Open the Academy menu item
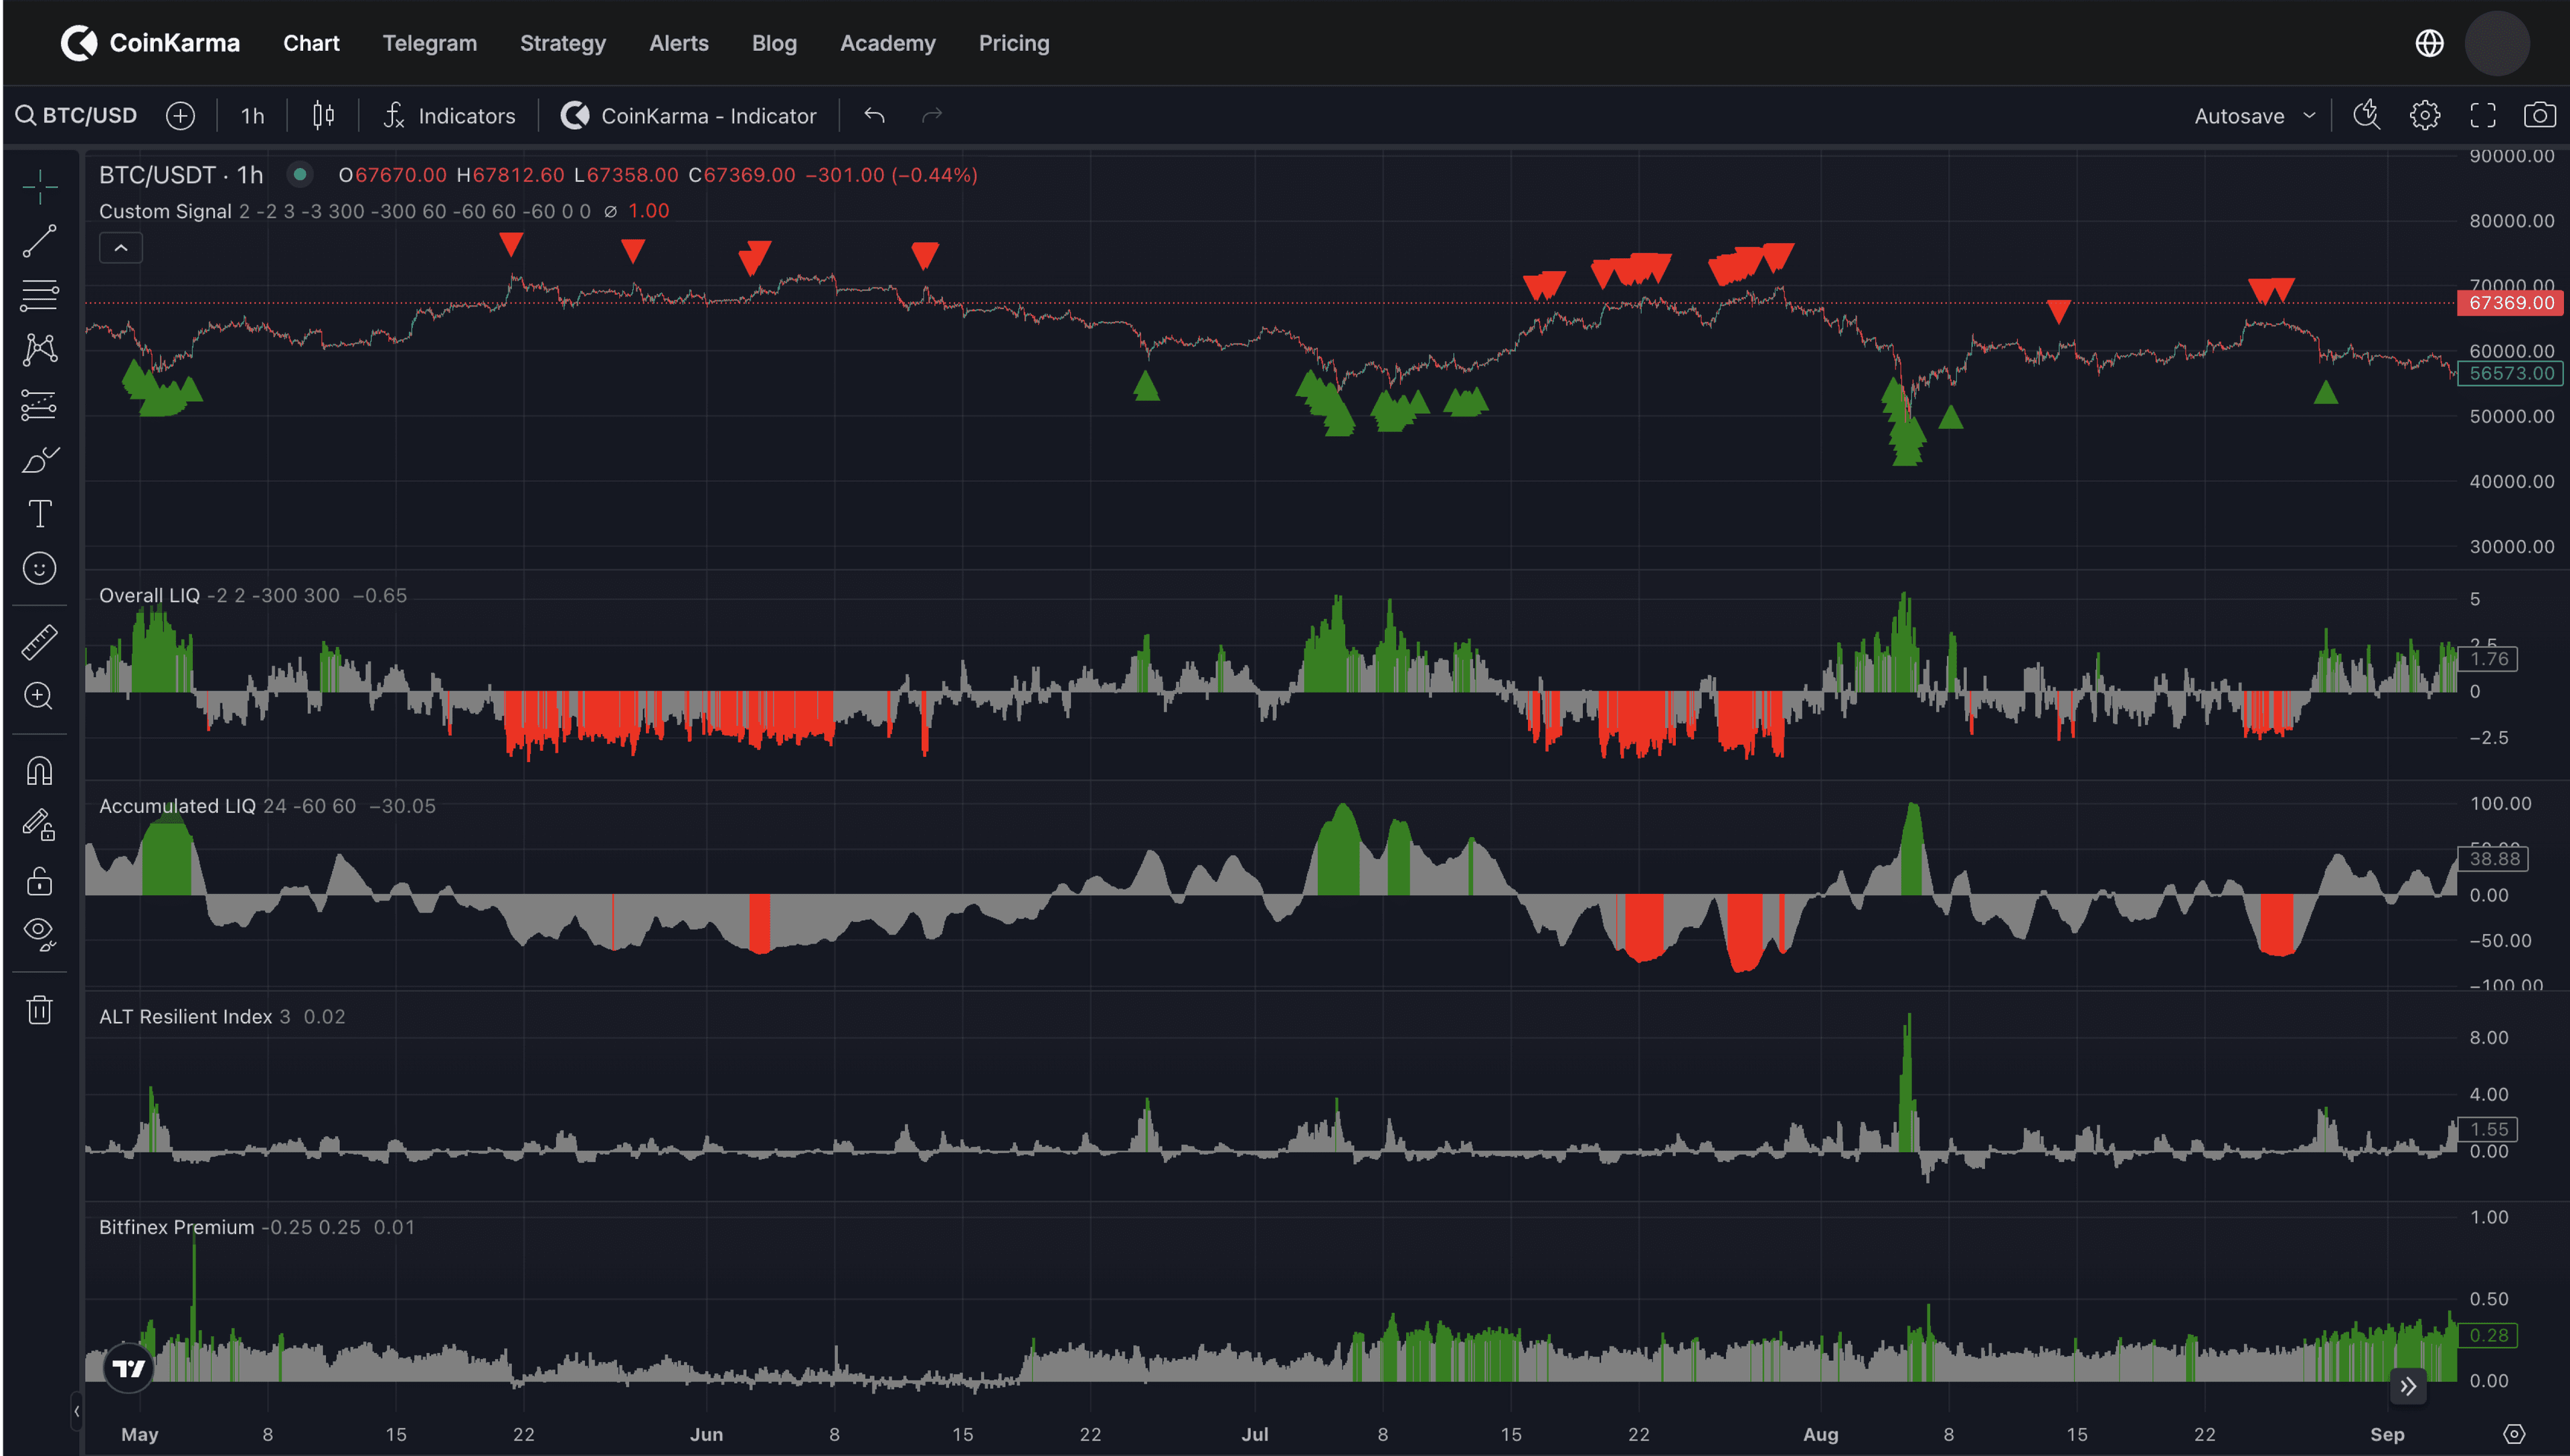The image size is (2570, 1456). click(x=887, y=43)
